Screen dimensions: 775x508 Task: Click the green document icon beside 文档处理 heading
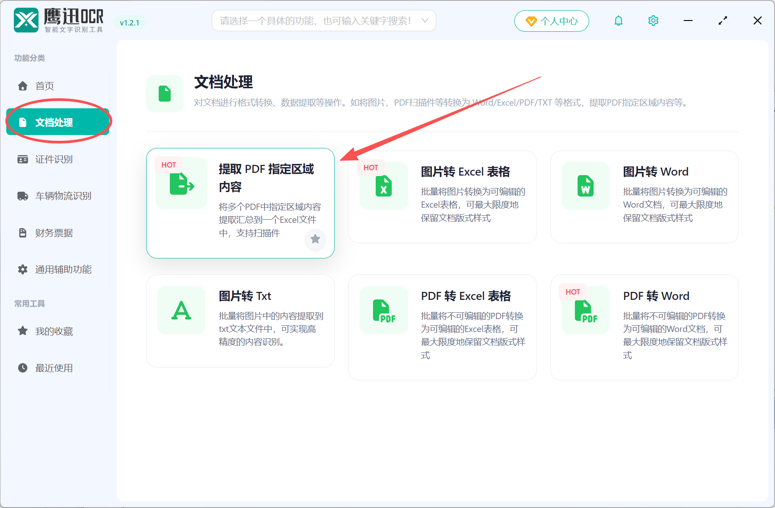click(165, 94)
